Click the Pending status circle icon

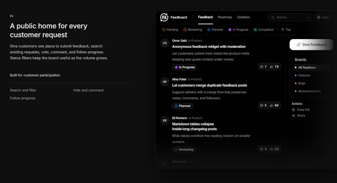click(164, 29)
